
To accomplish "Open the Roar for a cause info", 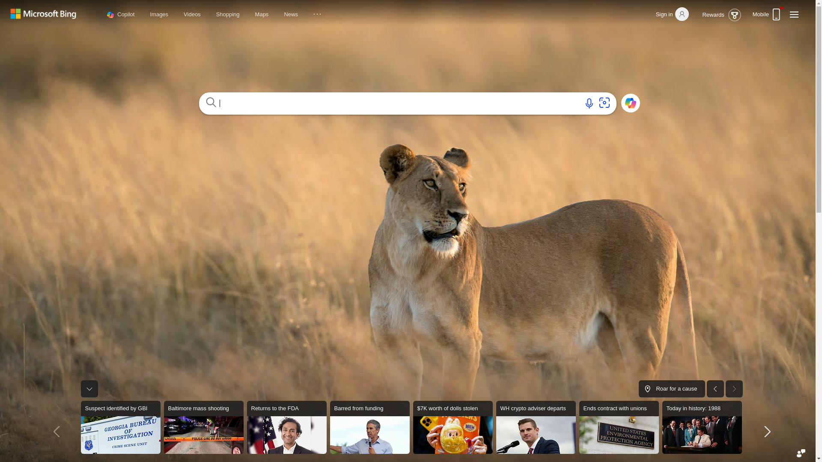I will coord(672,389).
